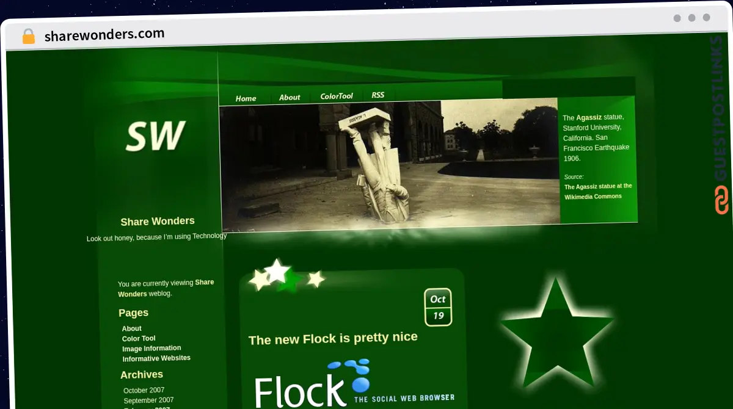Viewport: 733px width, 409px height.
Task: Click the sharewonders.com address text
Action: (x=104, y=34)
